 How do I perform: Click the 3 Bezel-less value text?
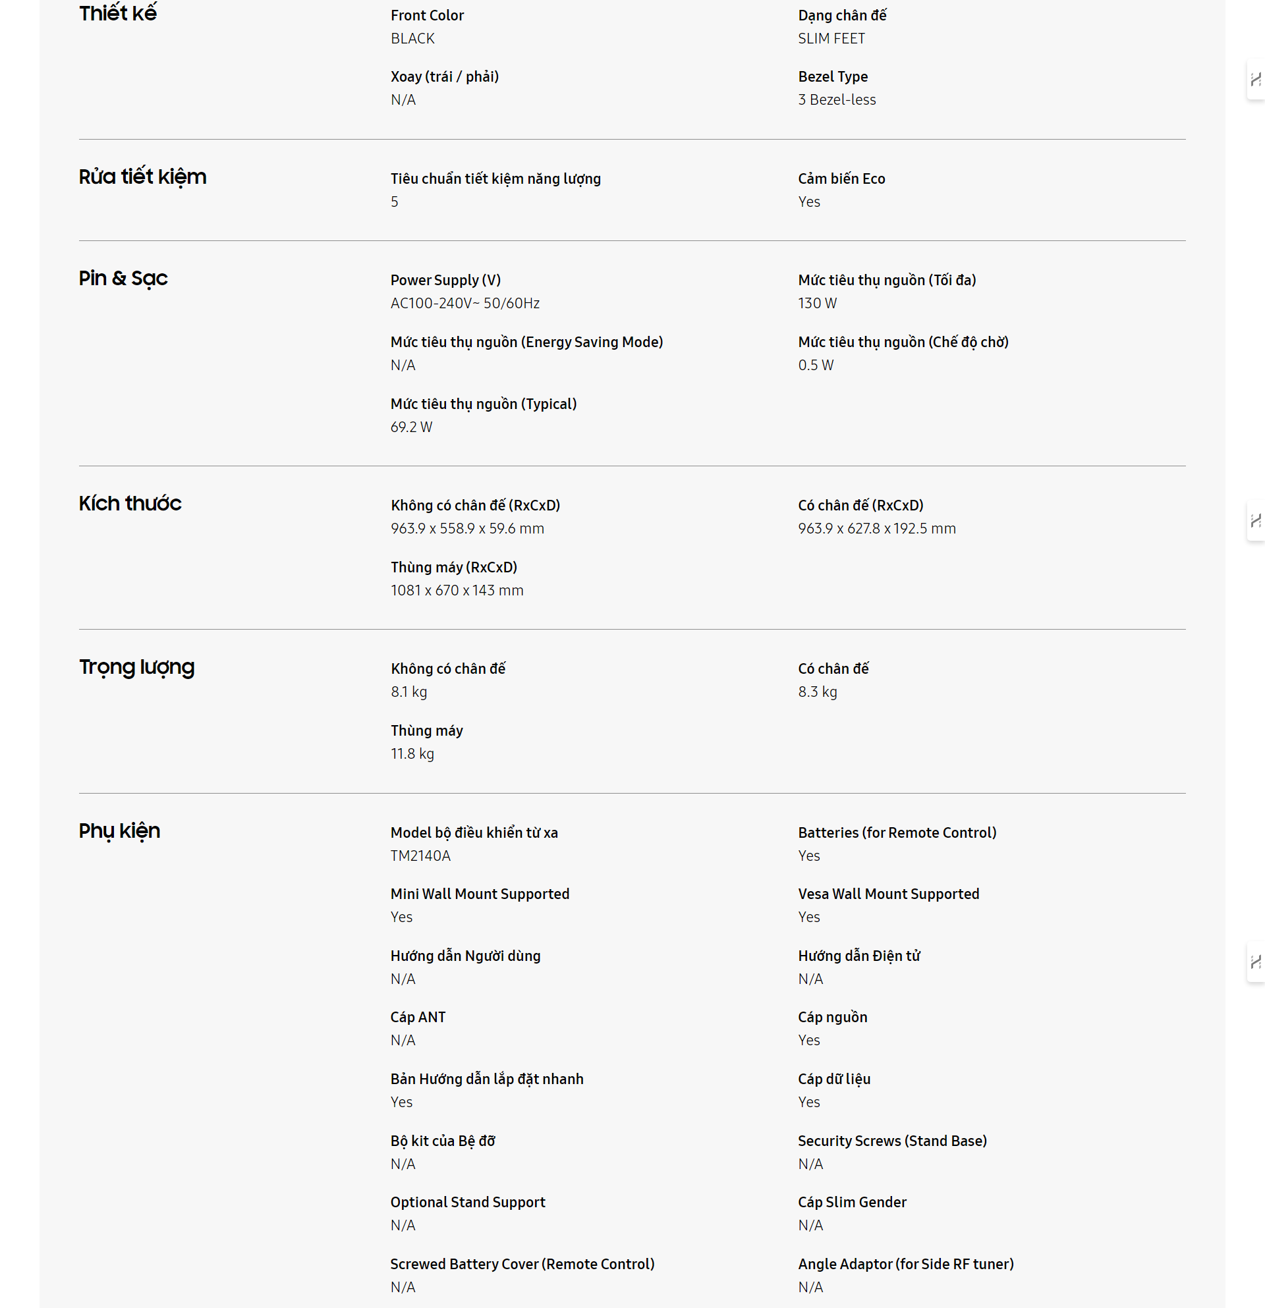(837, 99)
